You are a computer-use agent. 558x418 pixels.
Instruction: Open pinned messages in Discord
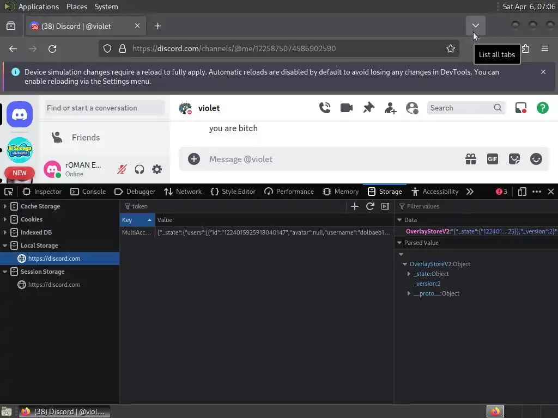point(368,108)
